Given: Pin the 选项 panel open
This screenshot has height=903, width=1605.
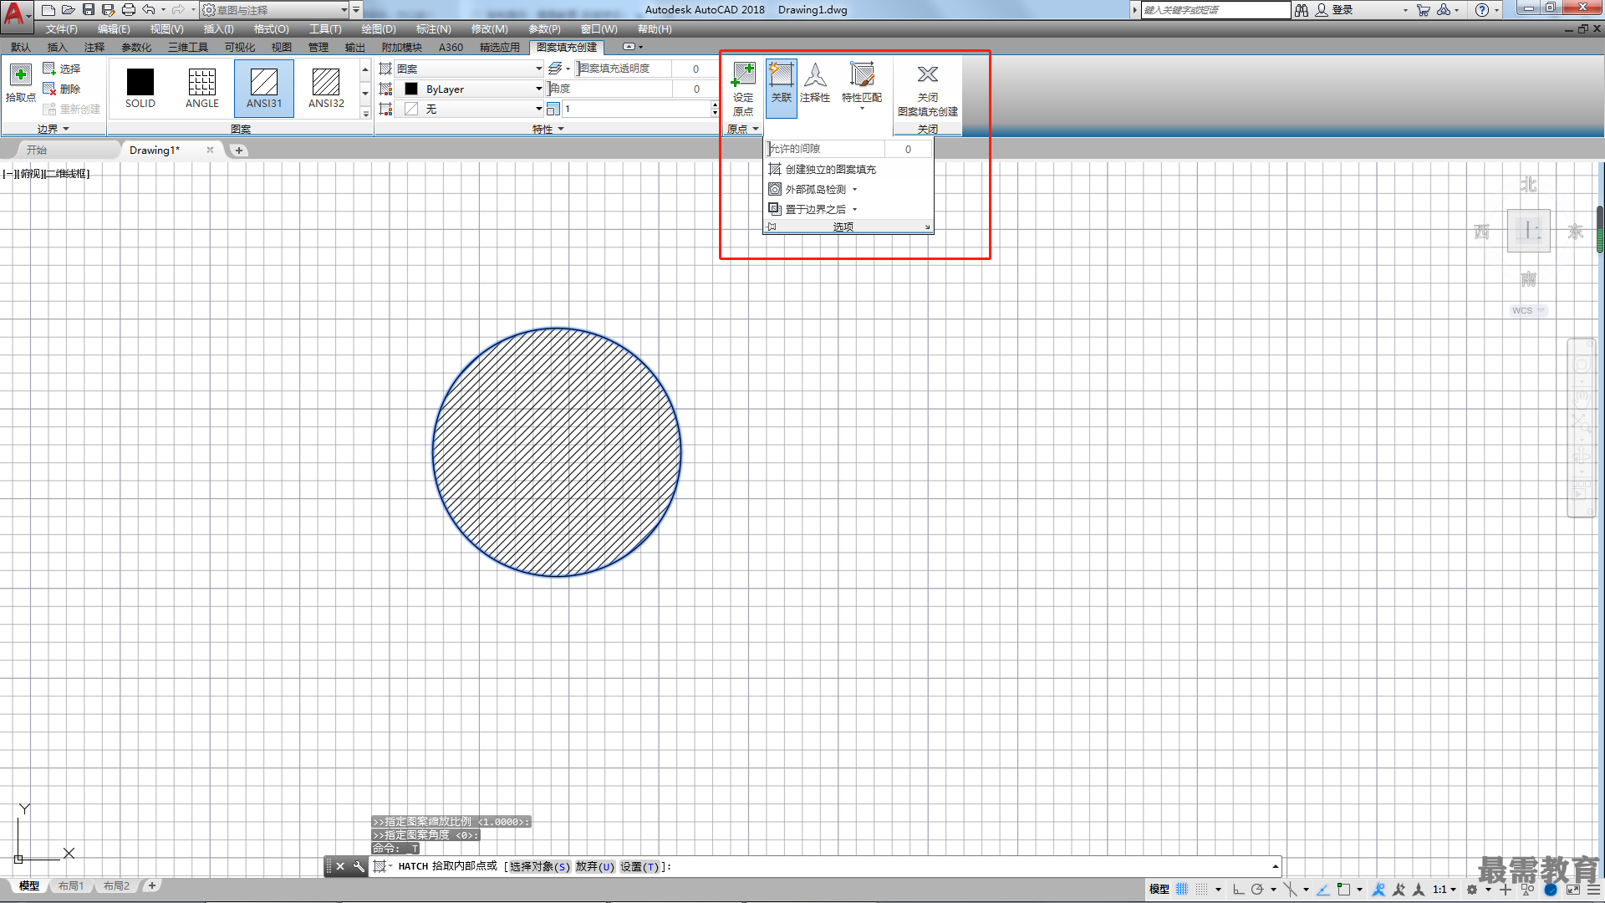Looking at the screenshot, I should [x=772, y=227].
